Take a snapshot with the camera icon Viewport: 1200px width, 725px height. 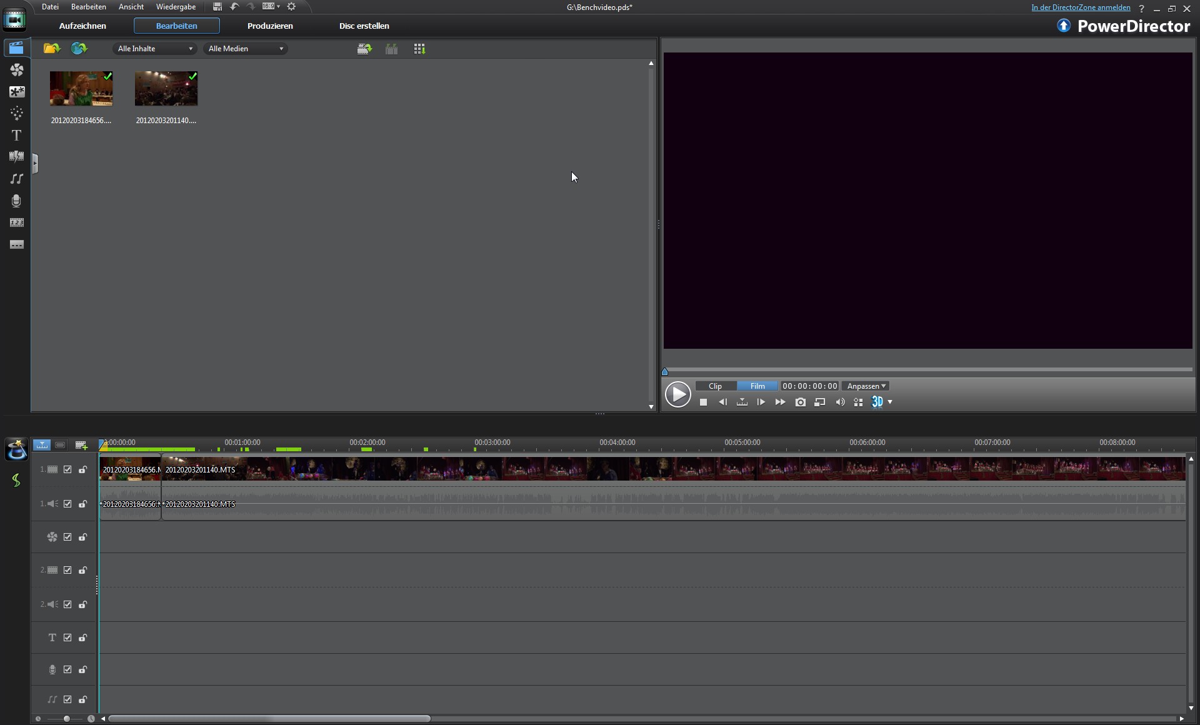800,402
